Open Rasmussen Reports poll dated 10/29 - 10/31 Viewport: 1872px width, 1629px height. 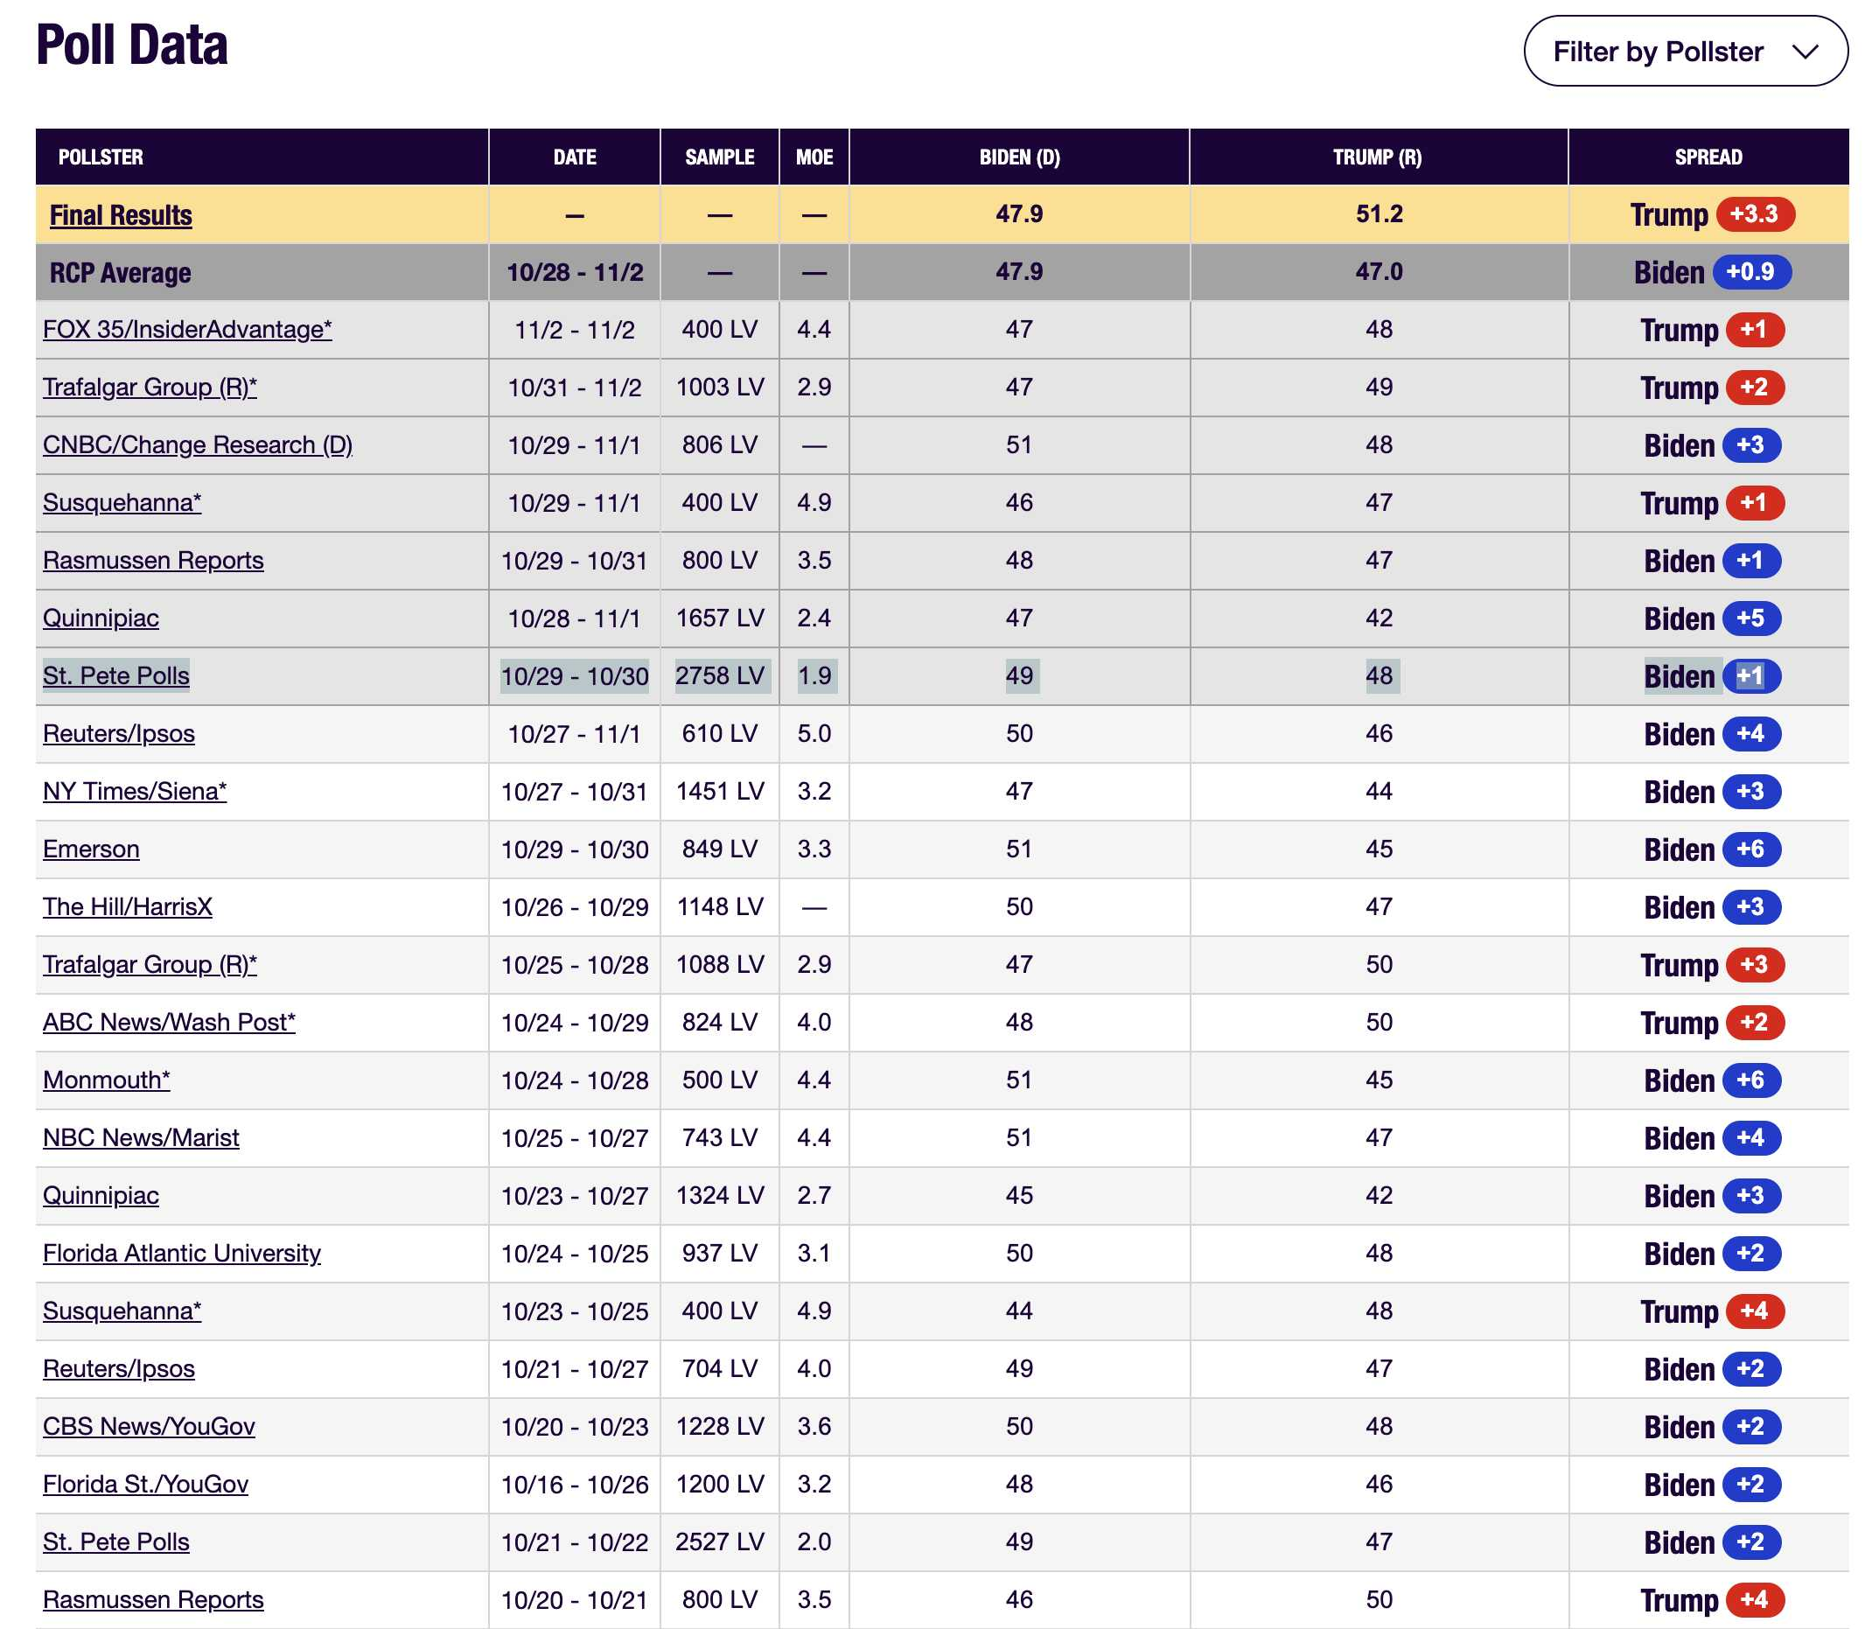(153, 560)
